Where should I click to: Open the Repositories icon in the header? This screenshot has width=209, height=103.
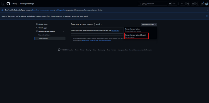coord(197,4)
